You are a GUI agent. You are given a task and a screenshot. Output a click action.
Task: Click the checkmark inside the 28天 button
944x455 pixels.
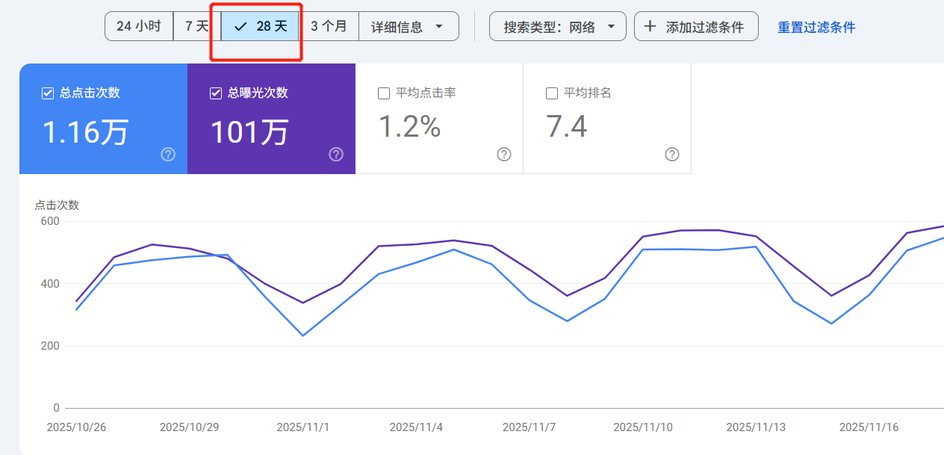click(x=240, y=25)
